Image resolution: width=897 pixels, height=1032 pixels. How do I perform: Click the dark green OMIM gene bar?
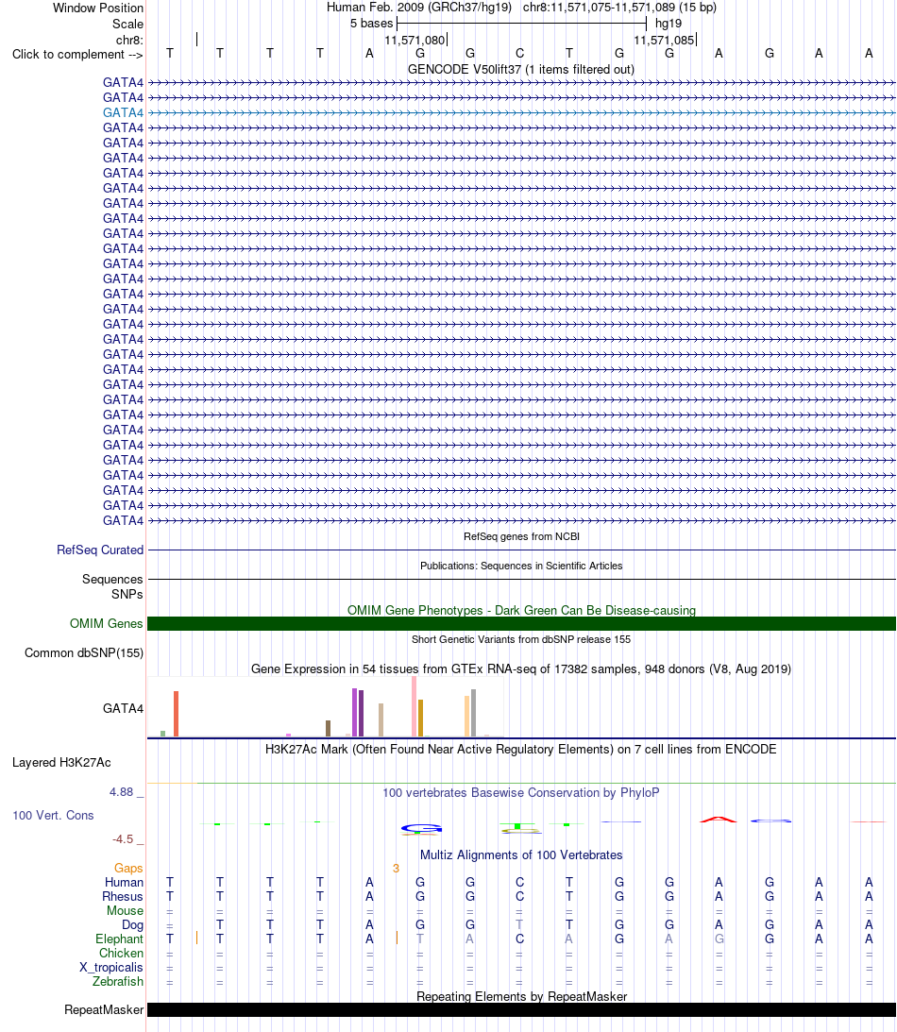521,624
